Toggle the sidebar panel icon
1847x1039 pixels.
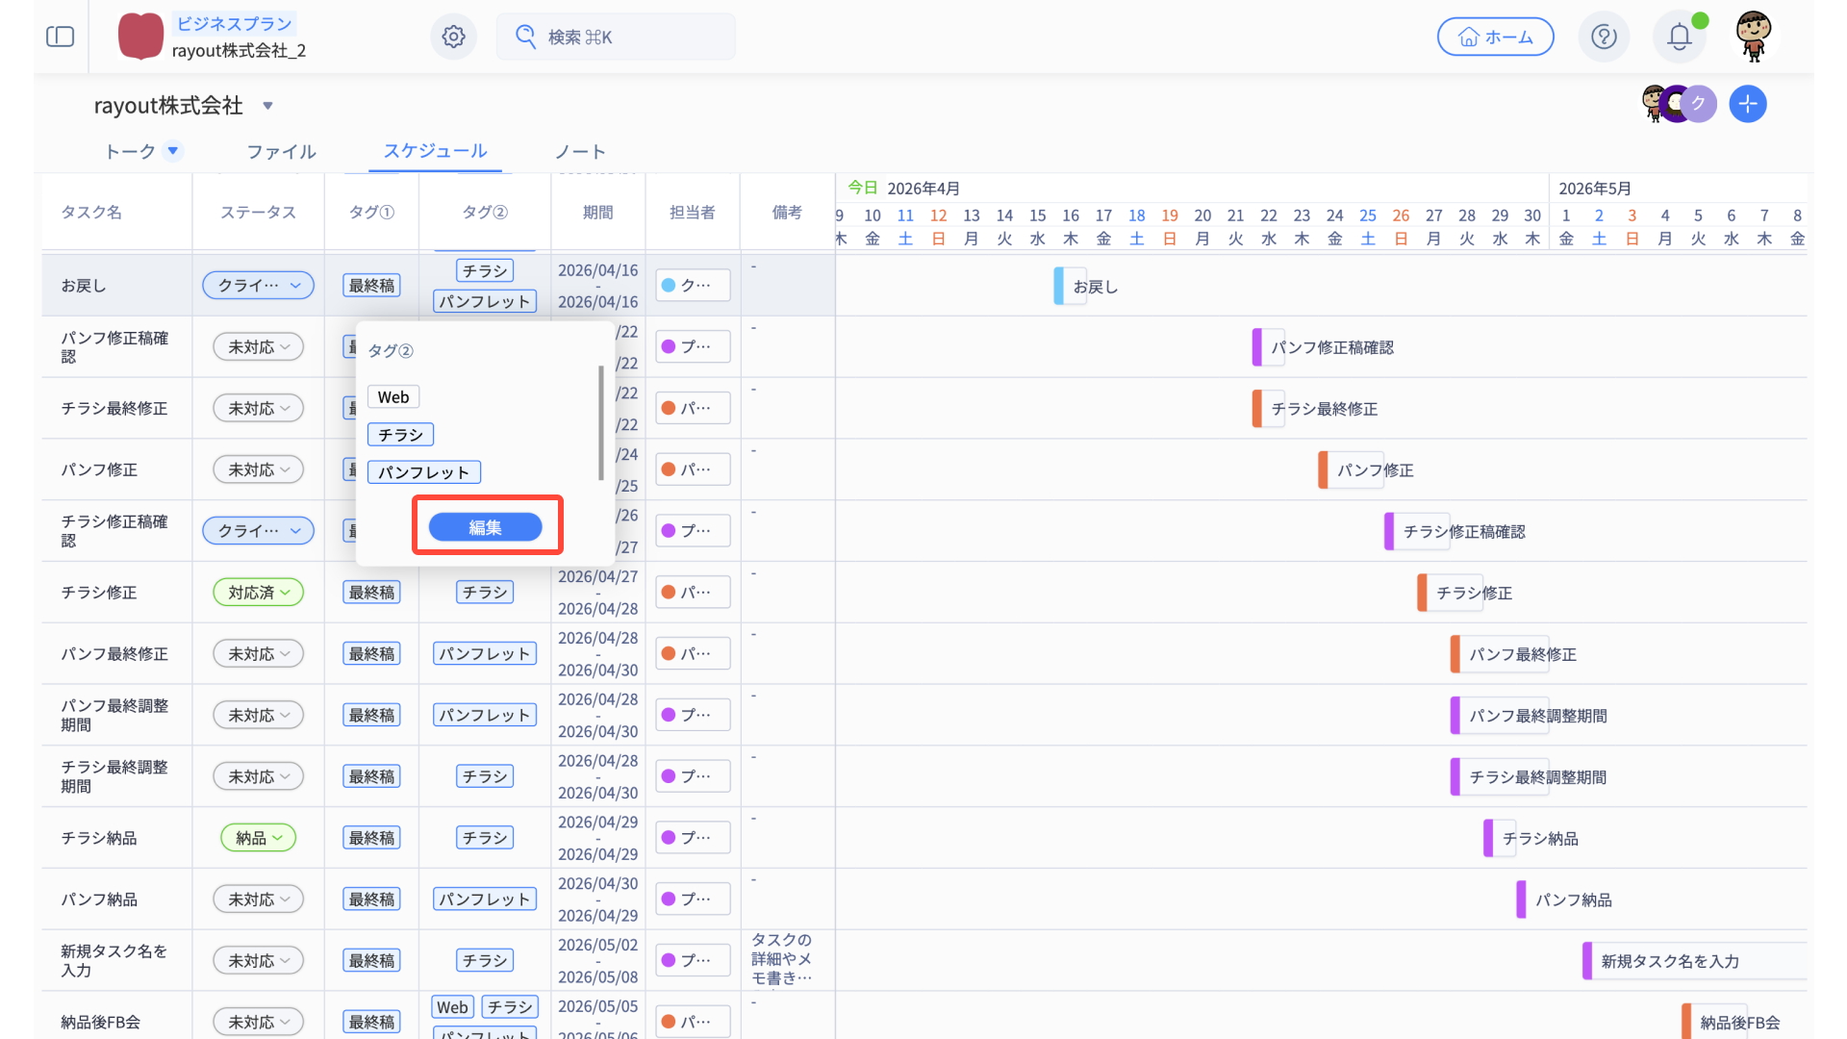[x=60, y=37]
